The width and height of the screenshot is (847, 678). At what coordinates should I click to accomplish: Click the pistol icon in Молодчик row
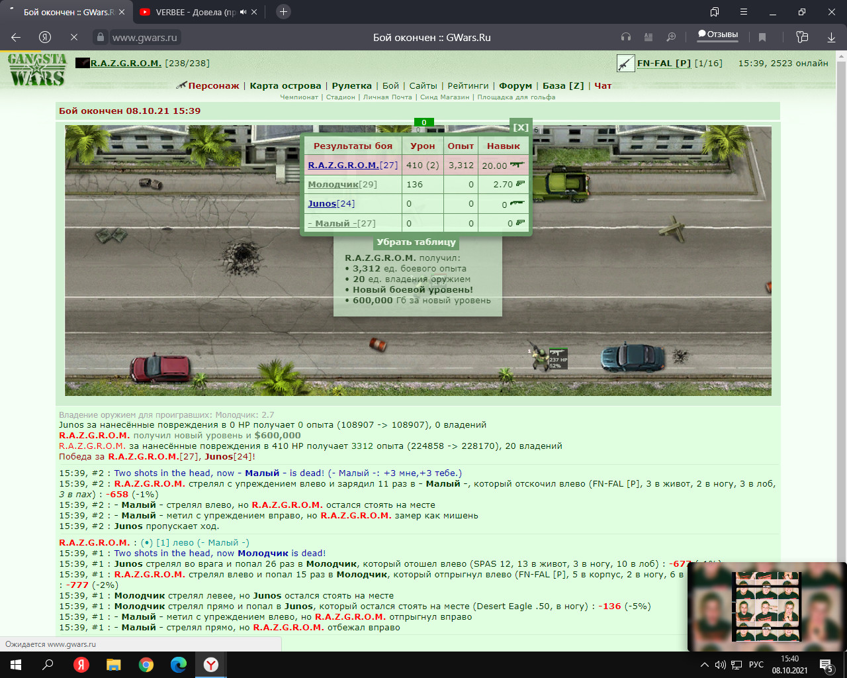click(x=520, y=184)
